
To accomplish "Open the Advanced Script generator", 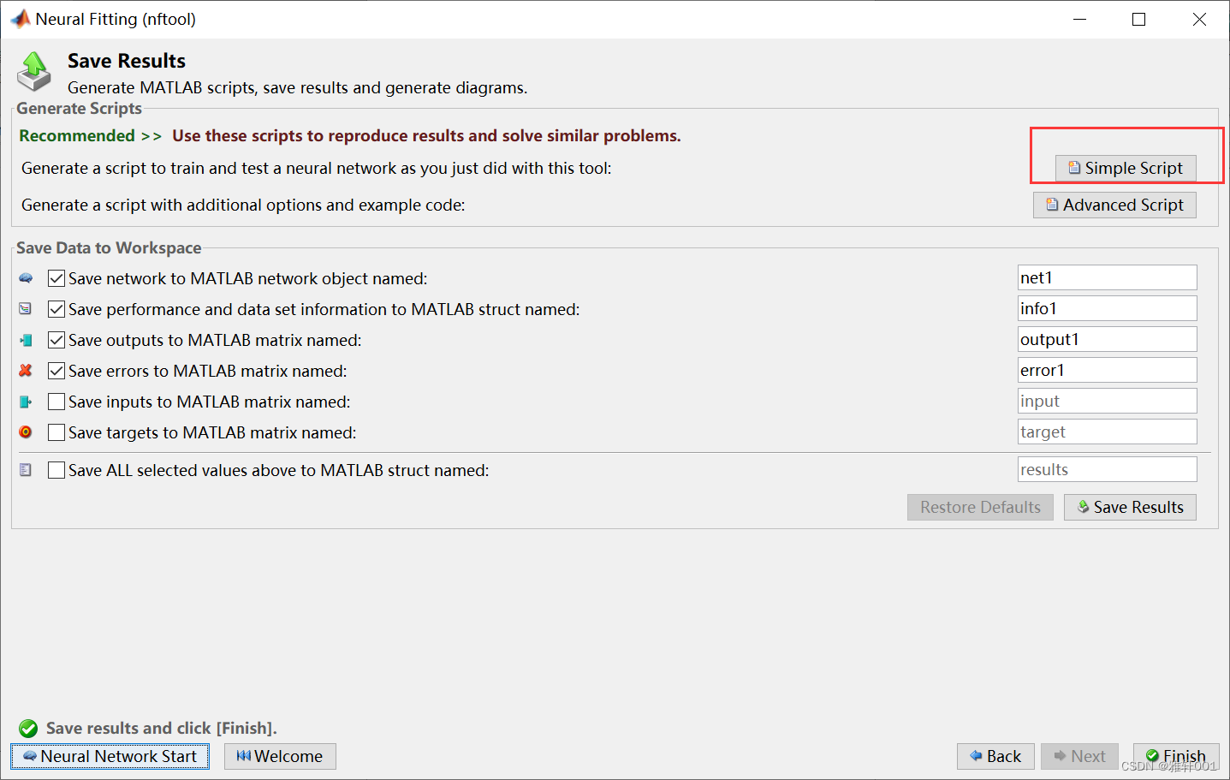I will point(1114,205).
